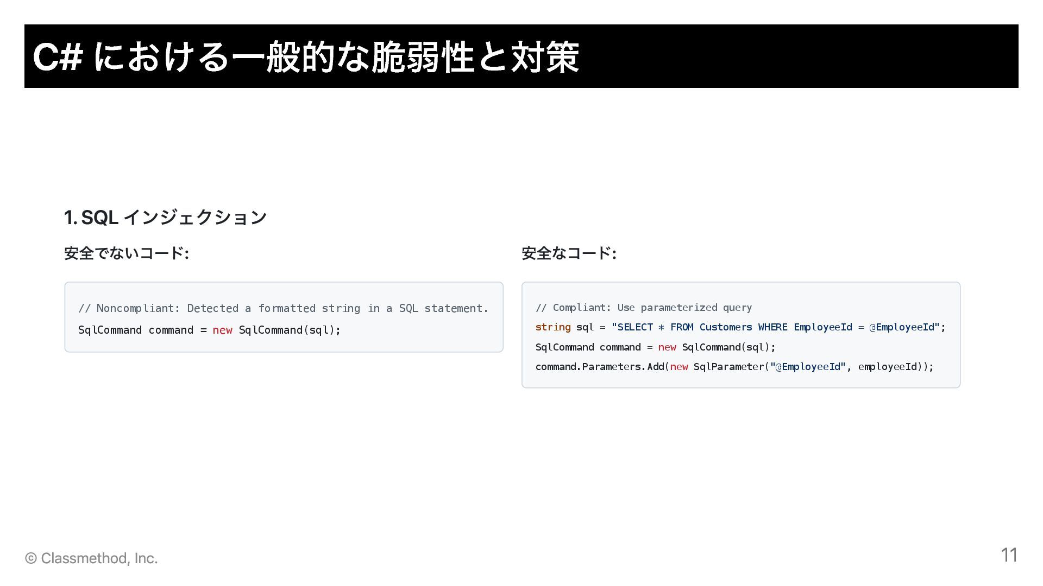Click the insecure 'SqlCommand command = new SqlCommand(sql);' line under Noncompliant
This screenshot has width=1043, height=586.
click(209, 330)
